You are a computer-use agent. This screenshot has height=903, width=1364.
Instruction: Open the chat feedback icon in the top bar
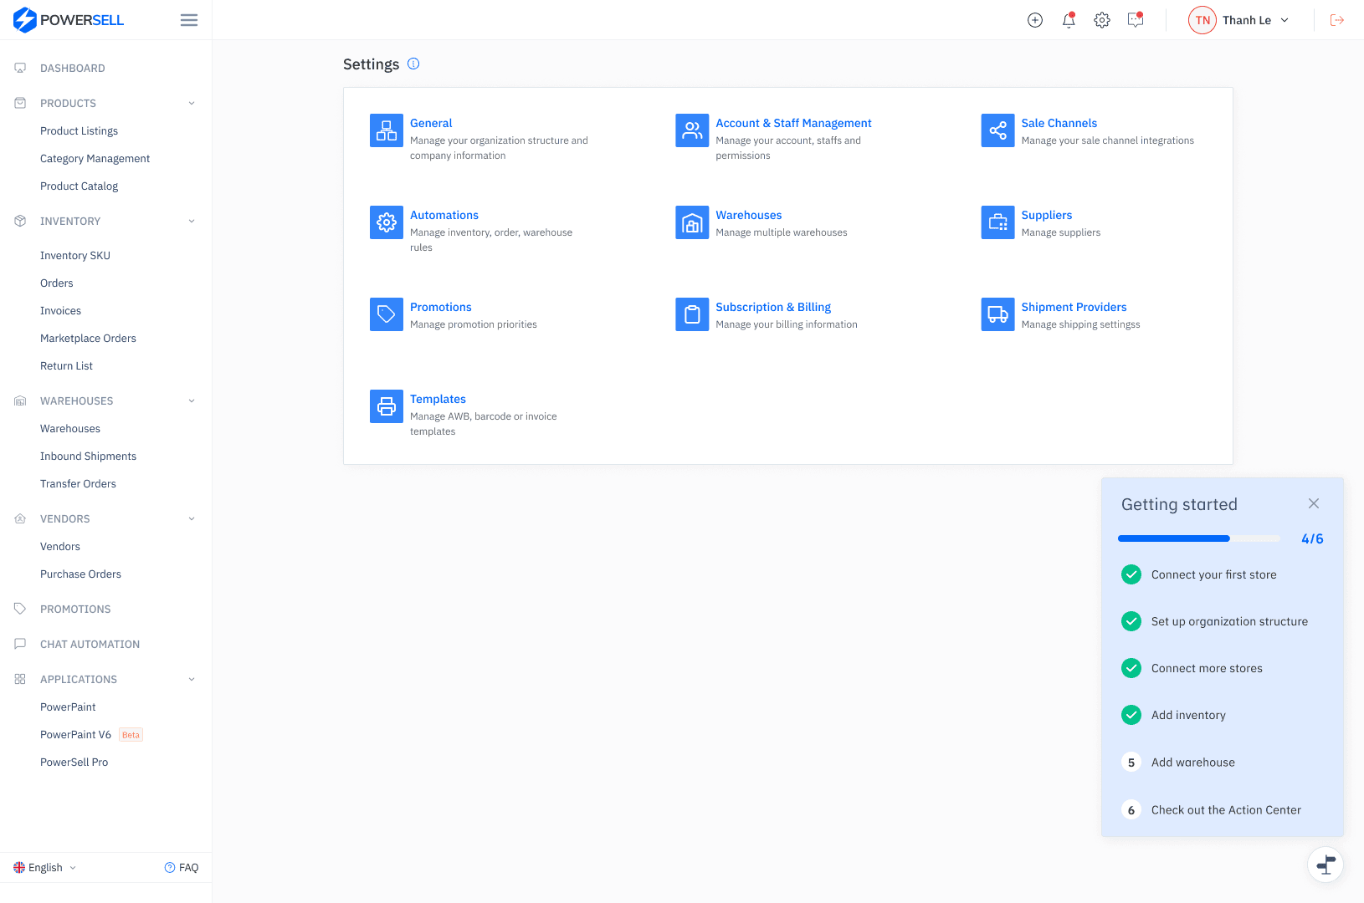click(x=1136, y=20)
